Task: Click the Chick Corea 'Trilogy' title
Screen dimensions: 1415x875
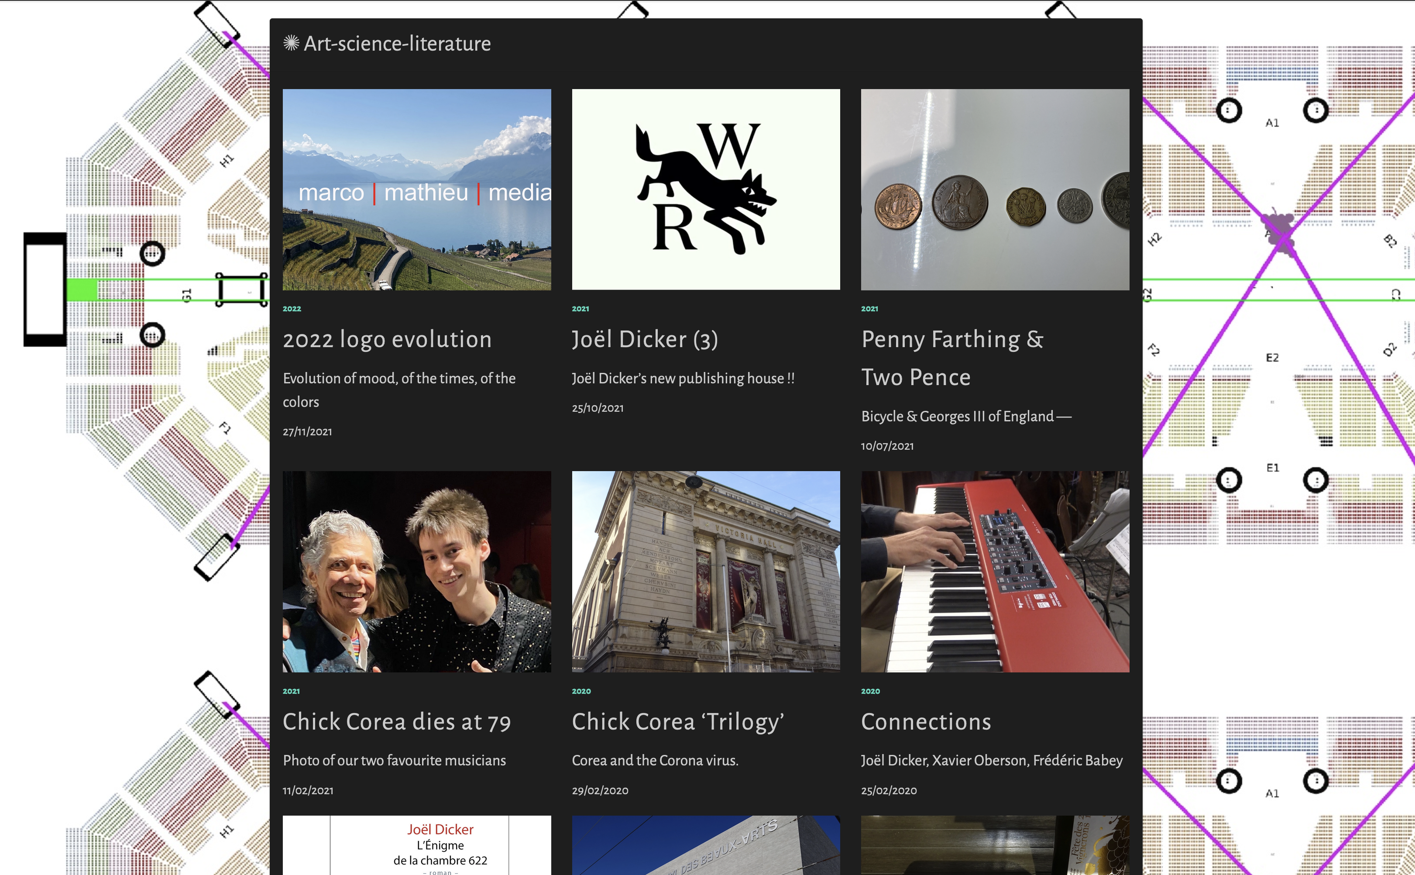Action: click(677, 722)
